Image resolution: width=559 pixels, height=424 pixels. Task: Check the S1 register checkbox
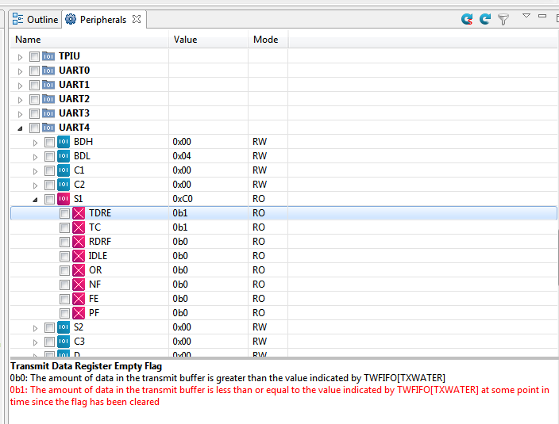pyautogui.click(x=49, y=199)
